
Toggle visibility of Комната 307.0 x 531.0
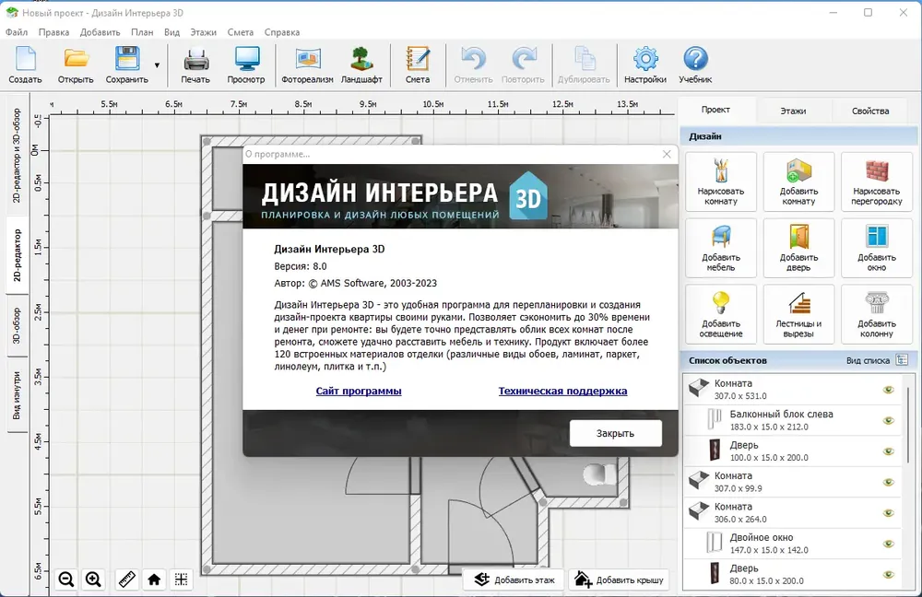[889, 390]
